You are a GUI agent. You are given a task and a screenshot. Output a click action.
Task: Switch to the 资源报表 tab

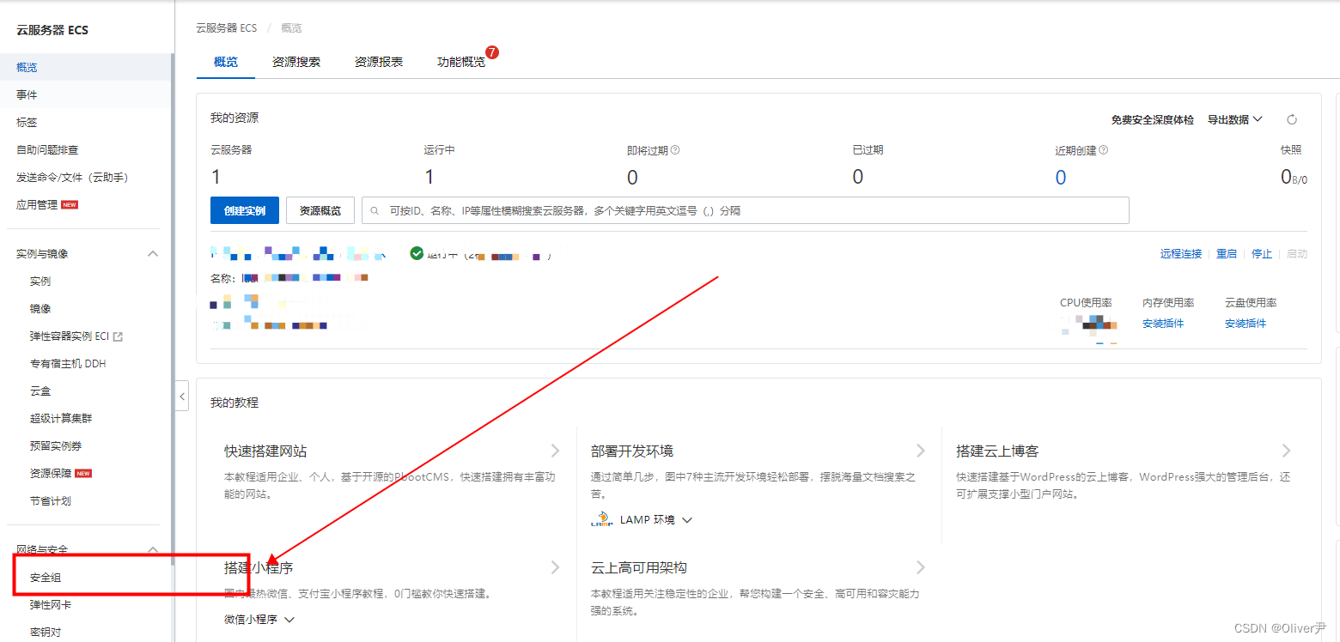pyautogui.click(x=379, y=62)
